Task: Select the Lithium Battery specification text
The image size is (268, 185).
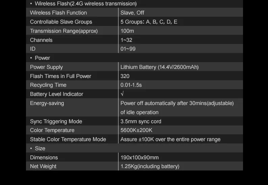Action: pos(159,67)
